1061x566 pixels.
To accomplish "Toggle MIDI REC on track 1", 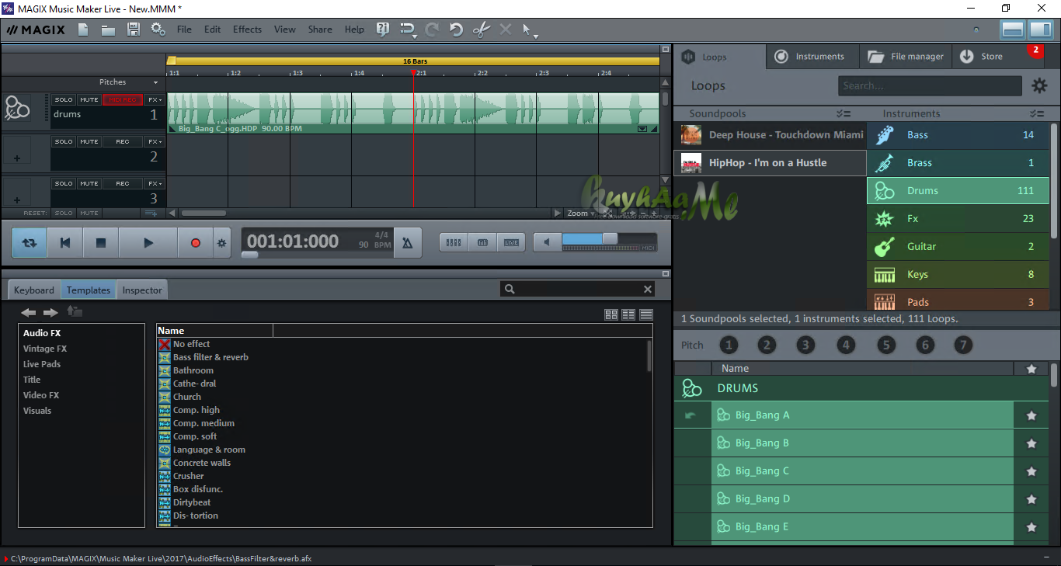I will coord(123,100).
